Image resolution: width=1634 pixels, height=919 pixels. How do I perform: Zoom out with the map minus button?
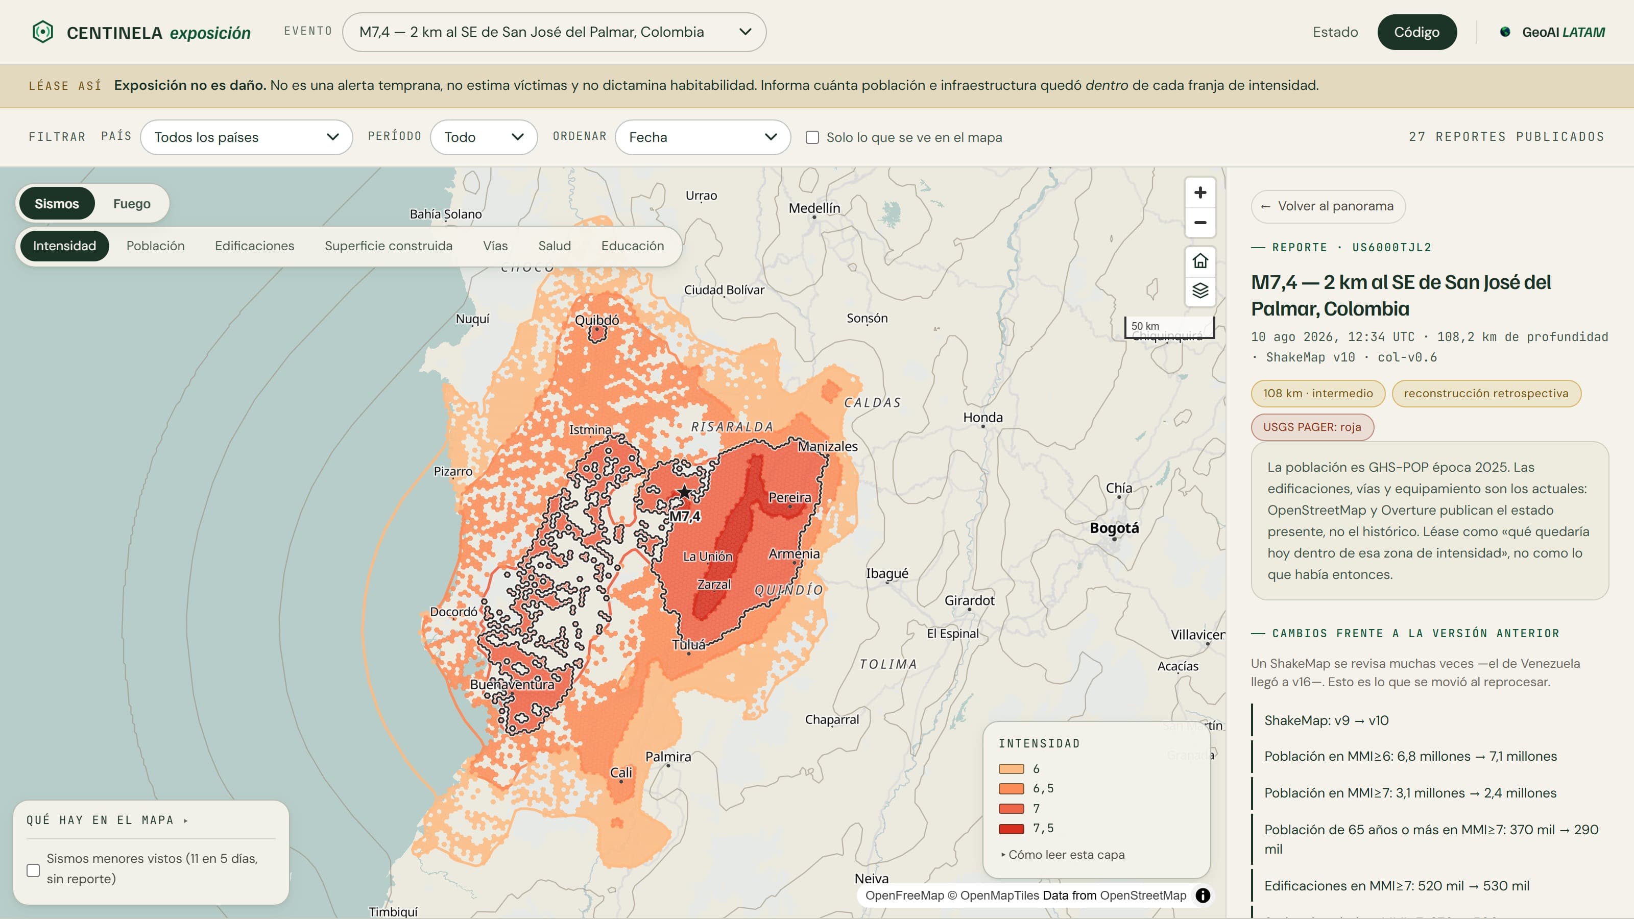click(x=1199, y=223)
